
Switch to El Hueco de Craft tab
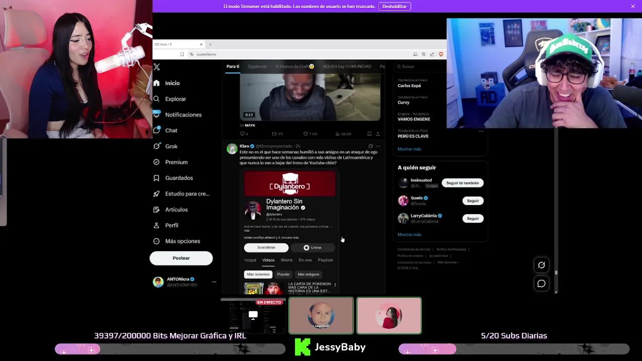pyautogui.click(x=295, y=66)
